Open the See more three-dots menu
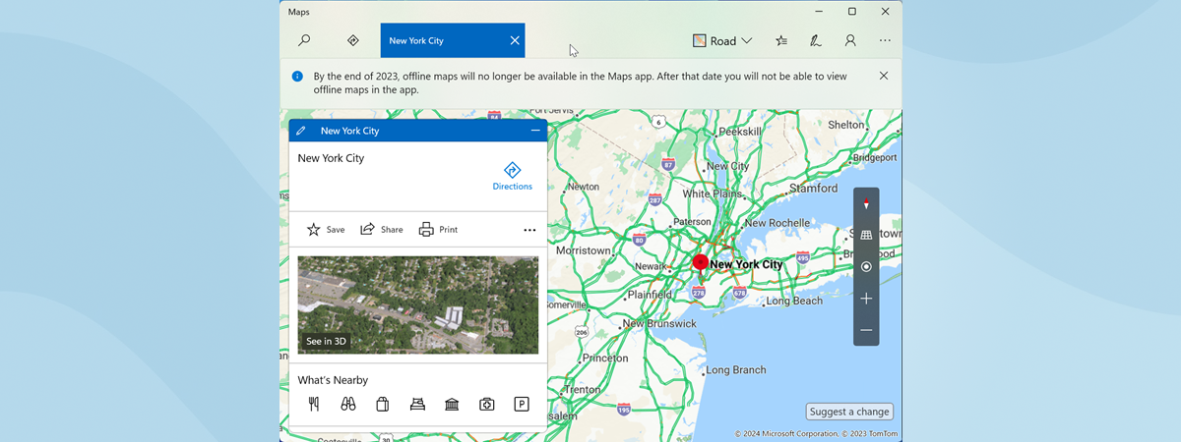Viewport: 1181px width, 442px height. 885,40
